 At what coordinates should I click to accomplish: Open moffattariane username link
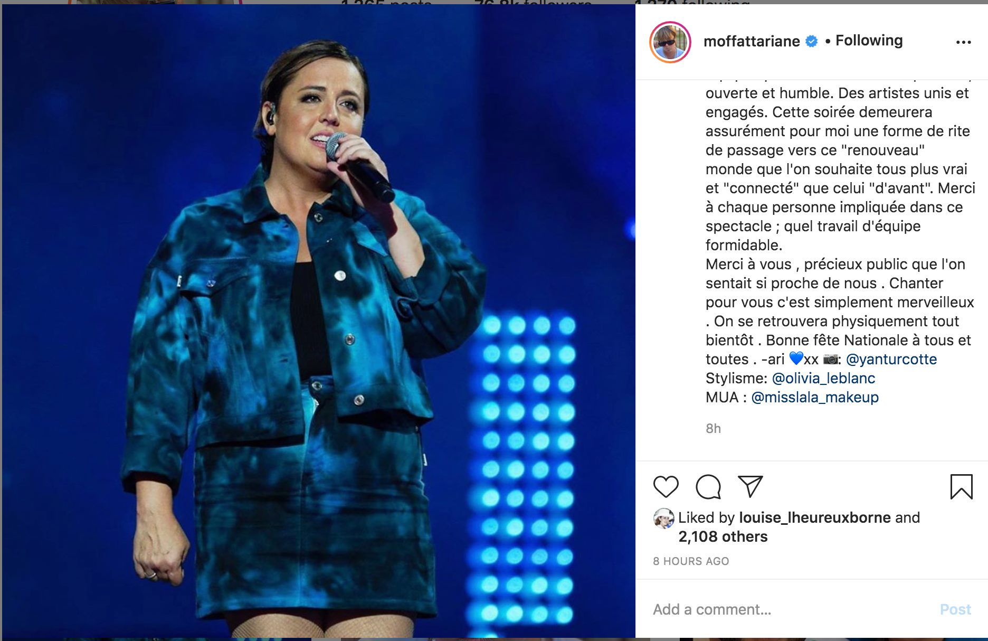click(752, 41)
